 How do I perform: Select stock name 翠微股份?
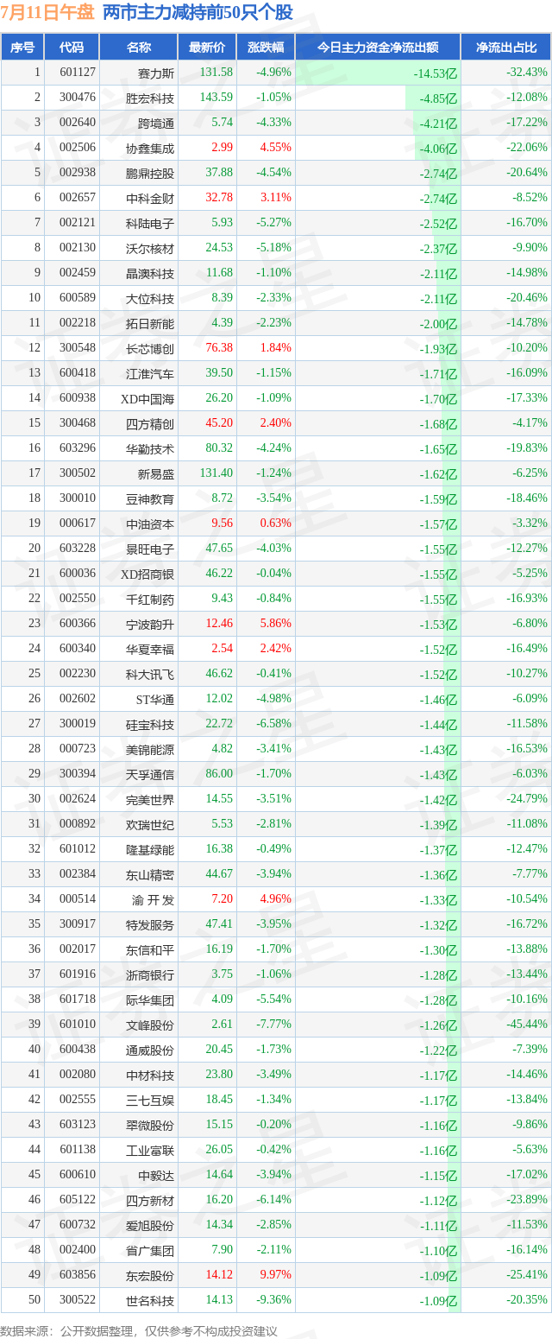(x=150, y=1125)
